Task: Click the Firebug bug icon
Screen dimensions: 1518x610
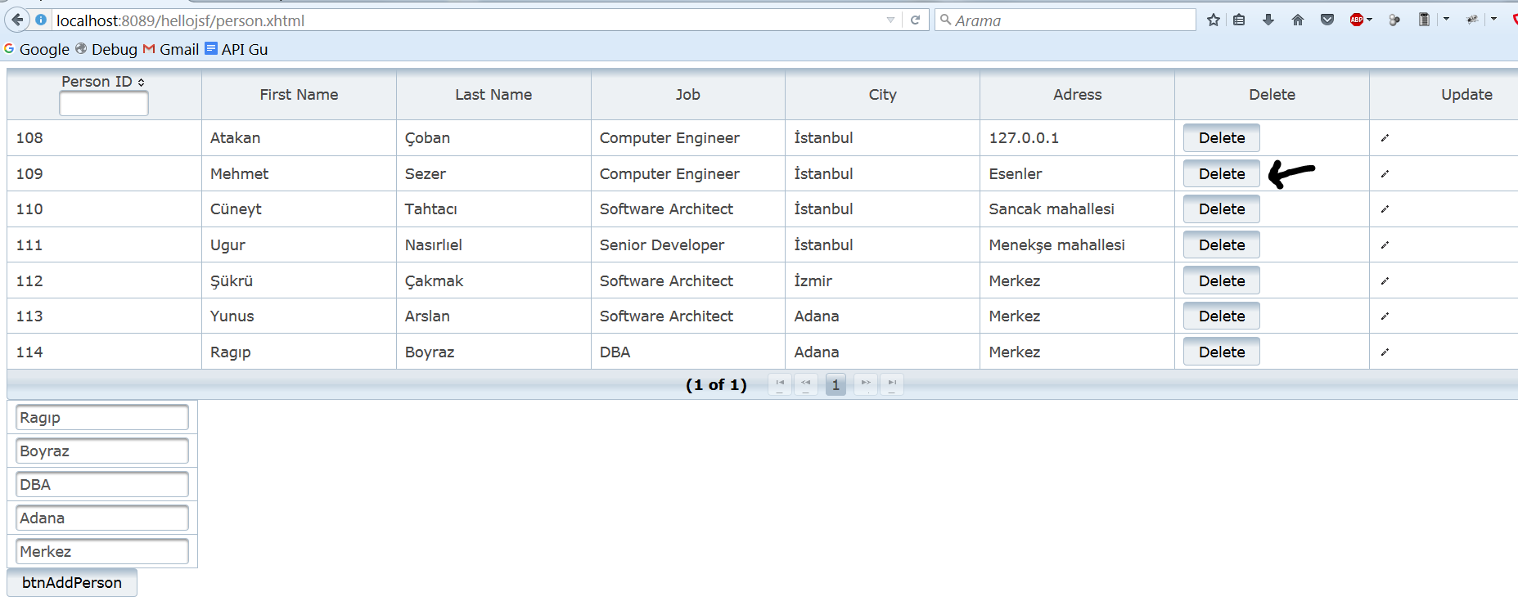Action: (1472, 19)
